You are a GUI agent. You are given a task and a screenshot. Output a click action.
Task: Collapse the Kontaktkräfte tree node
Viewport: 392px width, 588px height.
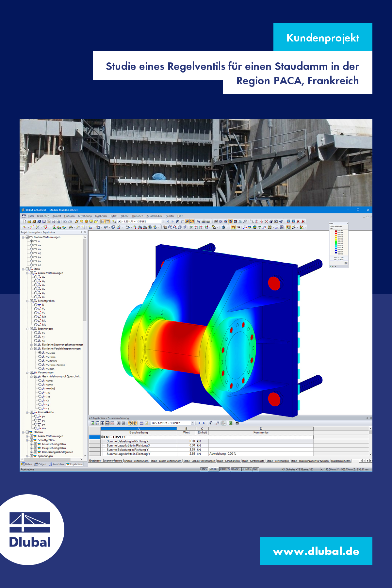27,412
